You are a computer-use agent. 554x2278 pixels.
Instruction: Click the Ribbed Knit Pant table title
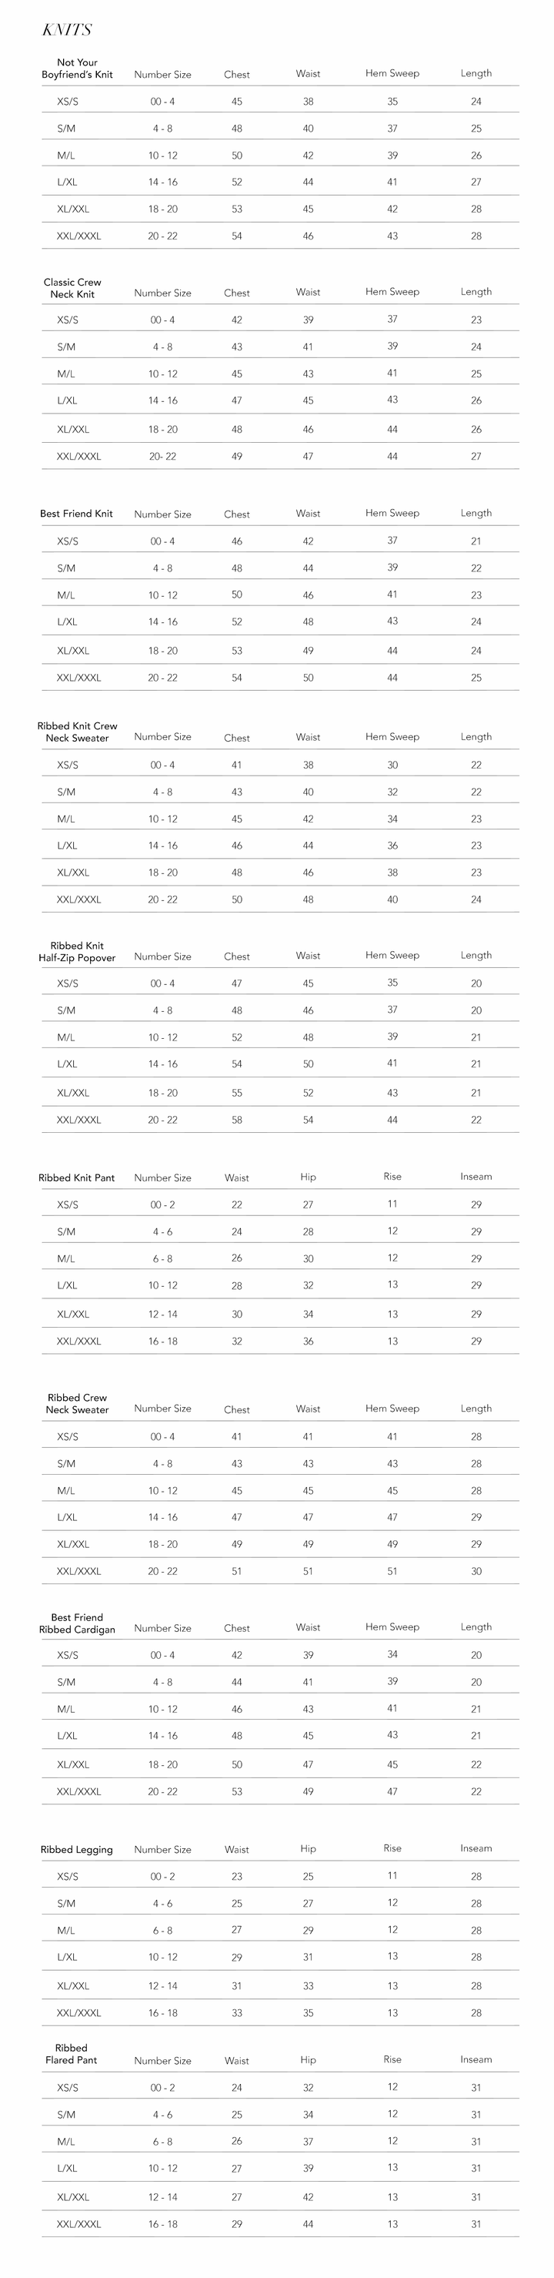[x=77, y=1178]
